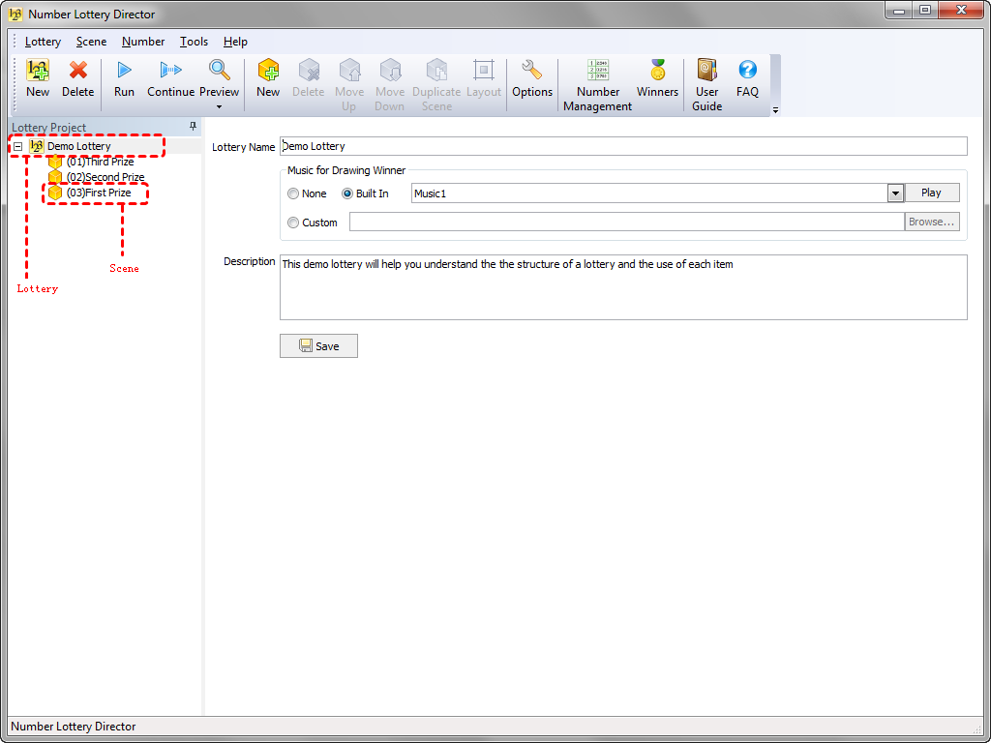991x743 pixels.
Task: Click the red Delete lottery icon
Action: (x=78, y=71)
